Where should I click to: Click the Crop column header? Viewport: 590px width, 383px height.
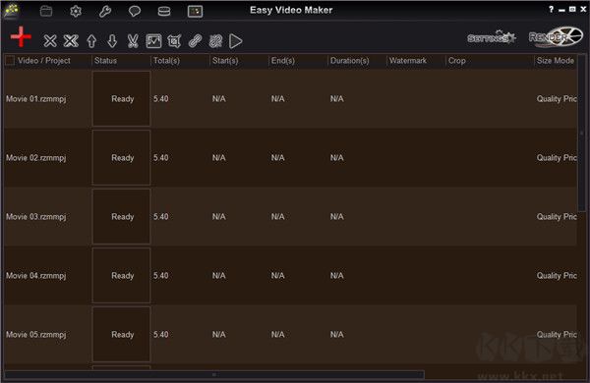[457, 61]
